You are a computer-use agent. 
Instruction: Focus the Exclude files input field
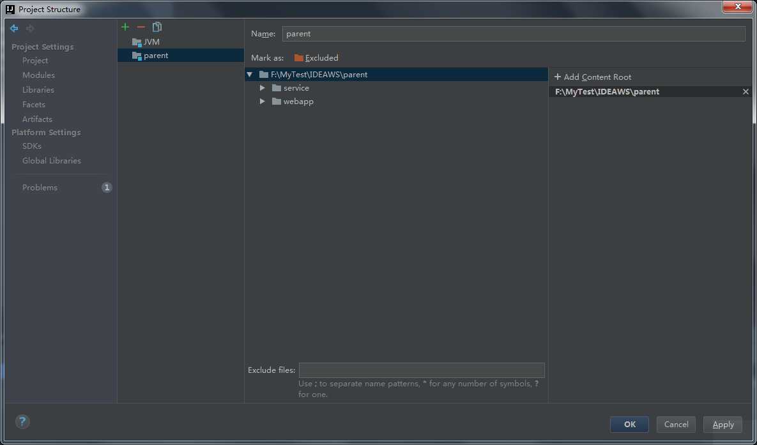(422, 370)
